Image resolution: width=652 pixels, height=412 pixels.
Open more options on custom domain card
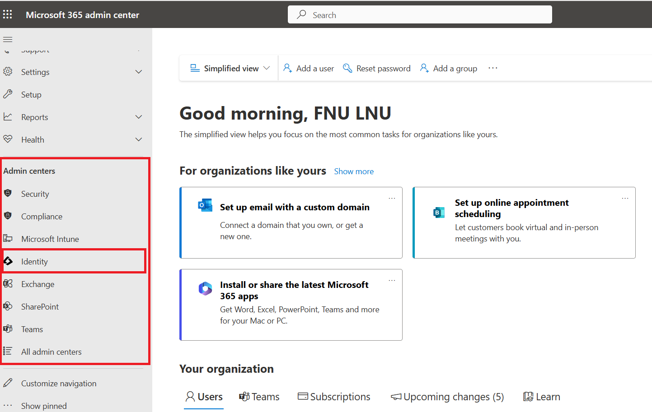coord(392,198)
